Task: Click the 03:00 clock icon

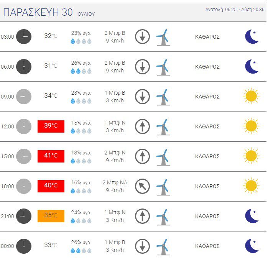Action: tap(24, 36)
